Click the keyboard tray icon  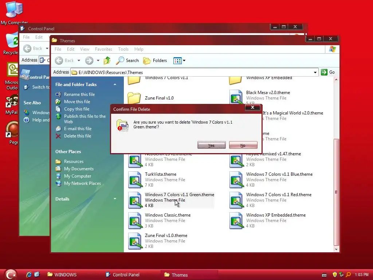click(x=324, y=275)
